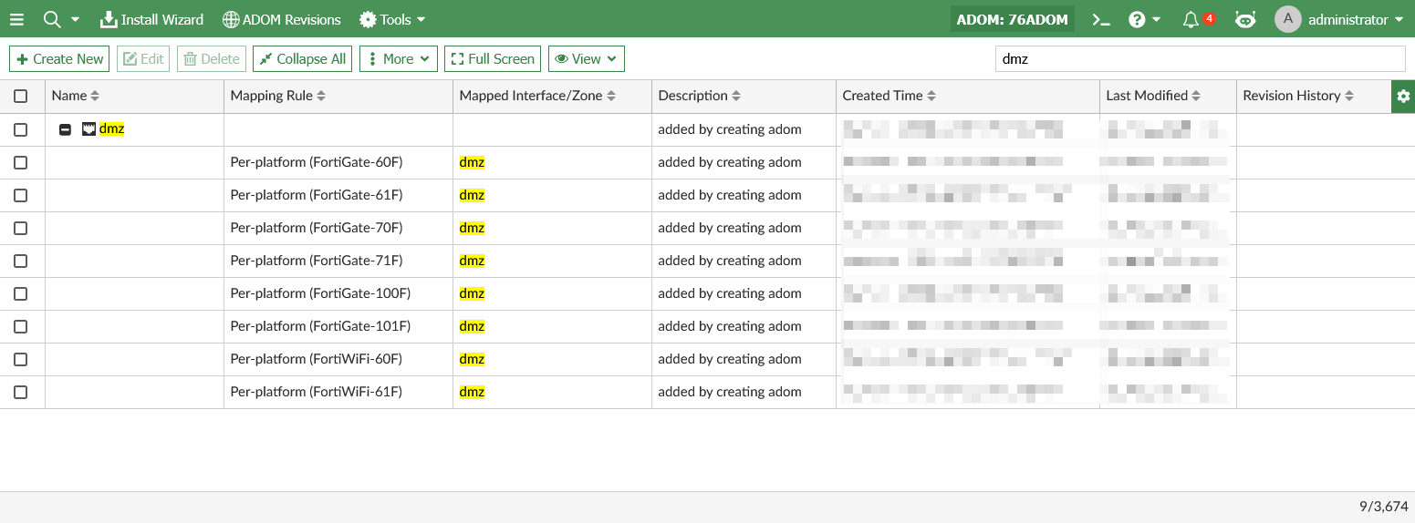Sort by Mapping Rule column
Image resolution: width=1415 pixels, height=523 pixels.
click(x=278, y=96)
